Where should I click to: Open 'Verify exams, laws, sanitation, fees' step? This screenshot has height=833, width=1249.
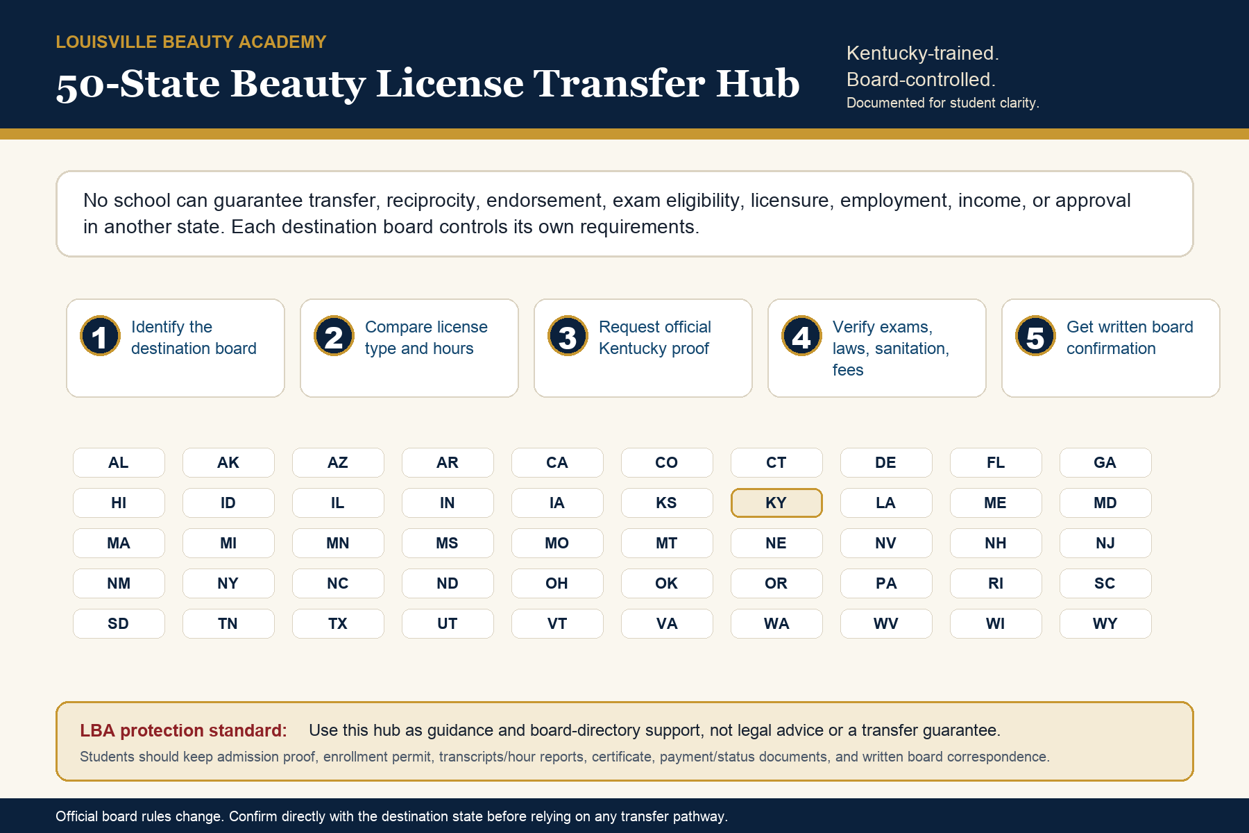[x=877, y=348]
